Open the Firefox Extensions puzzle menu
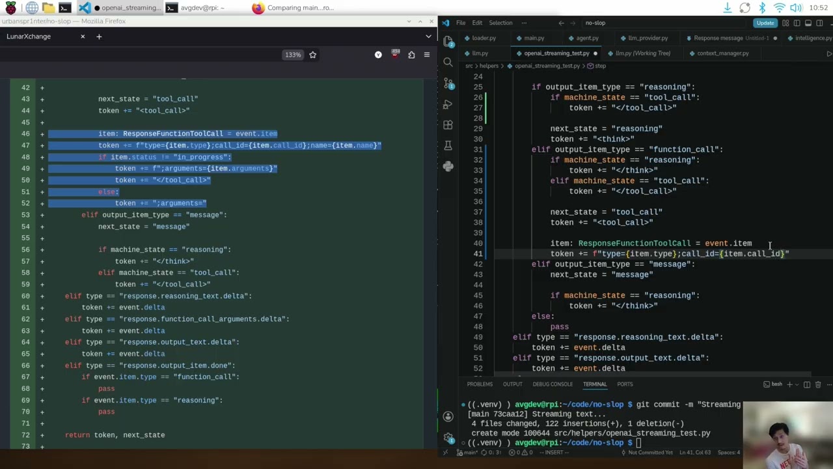833x469 pixels. point(411,55)
